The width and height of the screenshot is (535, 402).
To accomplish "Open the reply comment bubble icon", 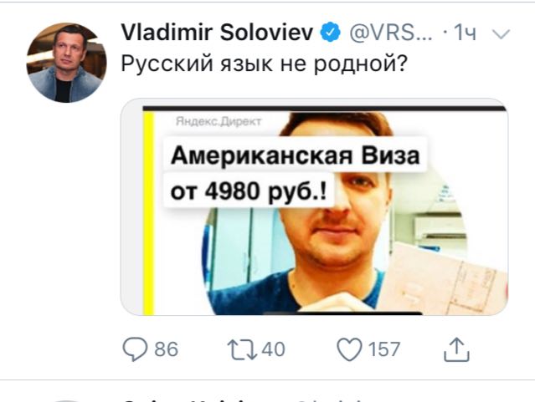I will pos(135,349).
